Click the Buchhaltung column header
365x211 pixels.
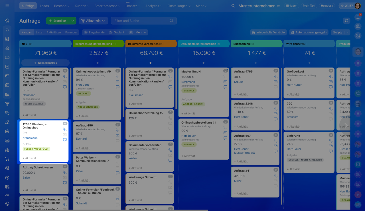click(x=257, y=44)
